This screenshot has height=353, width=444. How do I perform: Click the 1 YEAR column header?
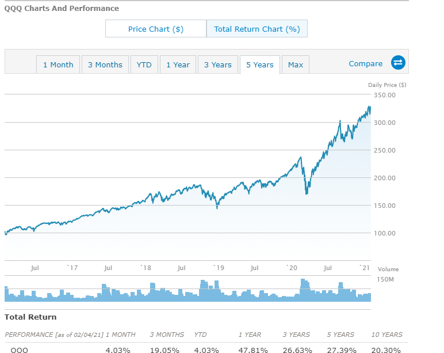click(x=250, y=335)
